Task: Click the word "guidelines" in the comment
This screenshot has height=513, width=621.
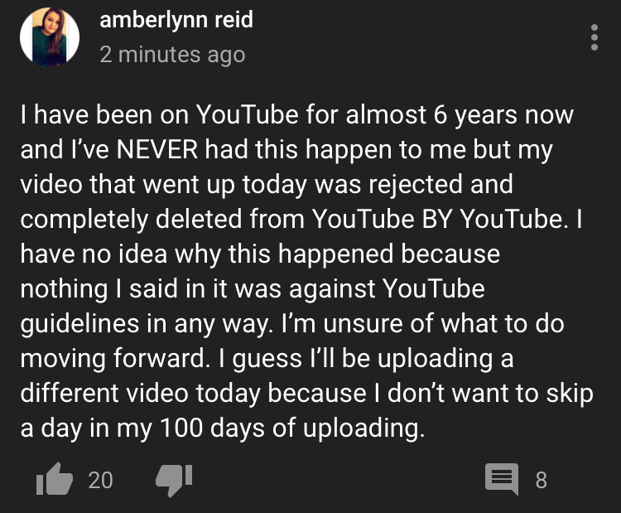Action: [79, 324]
